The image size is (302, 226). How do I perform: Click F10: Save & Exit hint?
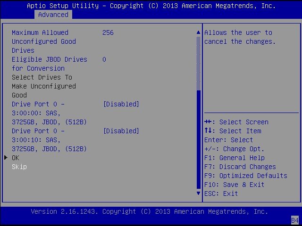pyautogui.click(x=234, y=185)
